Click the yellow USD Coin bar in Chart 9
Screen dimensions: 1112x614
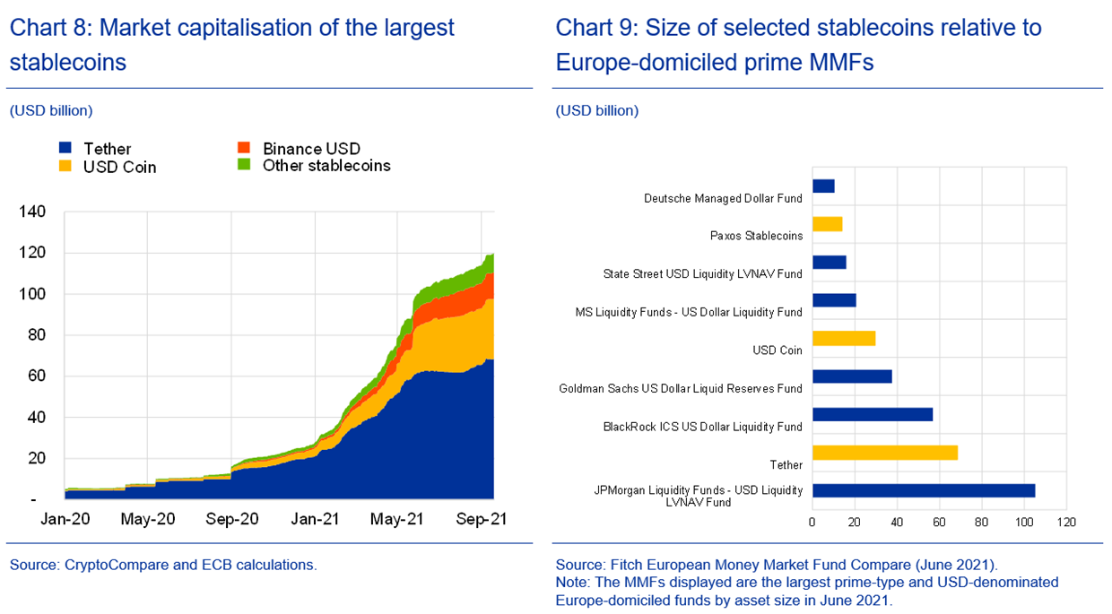[x=844, y=338]
